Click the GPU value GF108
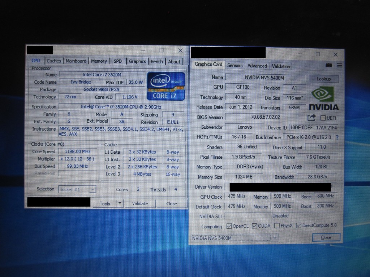370x277 pixels. click(x=243, y=87)
